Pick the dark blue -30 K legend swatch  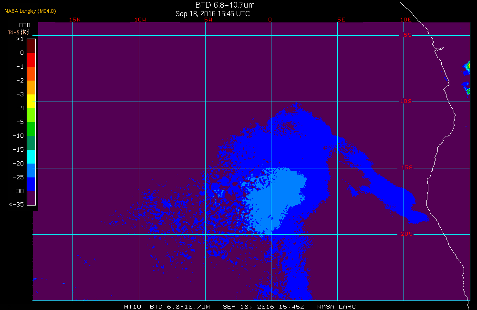31,184
